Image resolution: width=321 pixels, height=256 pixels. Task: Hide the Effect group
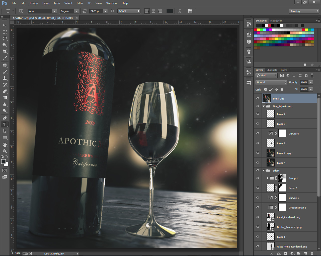coord(258,170)
